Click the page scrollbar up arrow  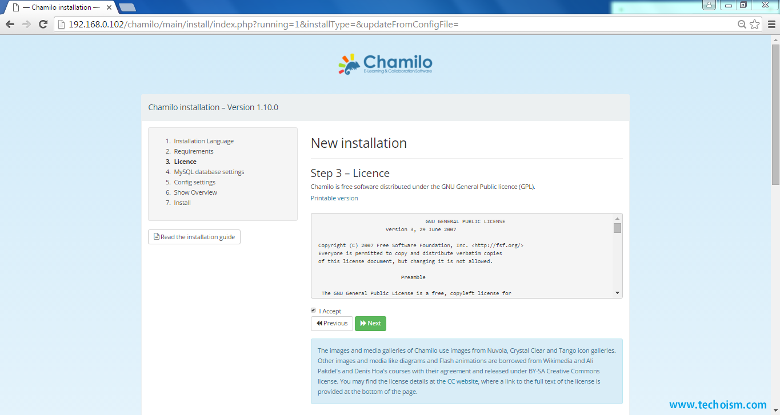775,39
